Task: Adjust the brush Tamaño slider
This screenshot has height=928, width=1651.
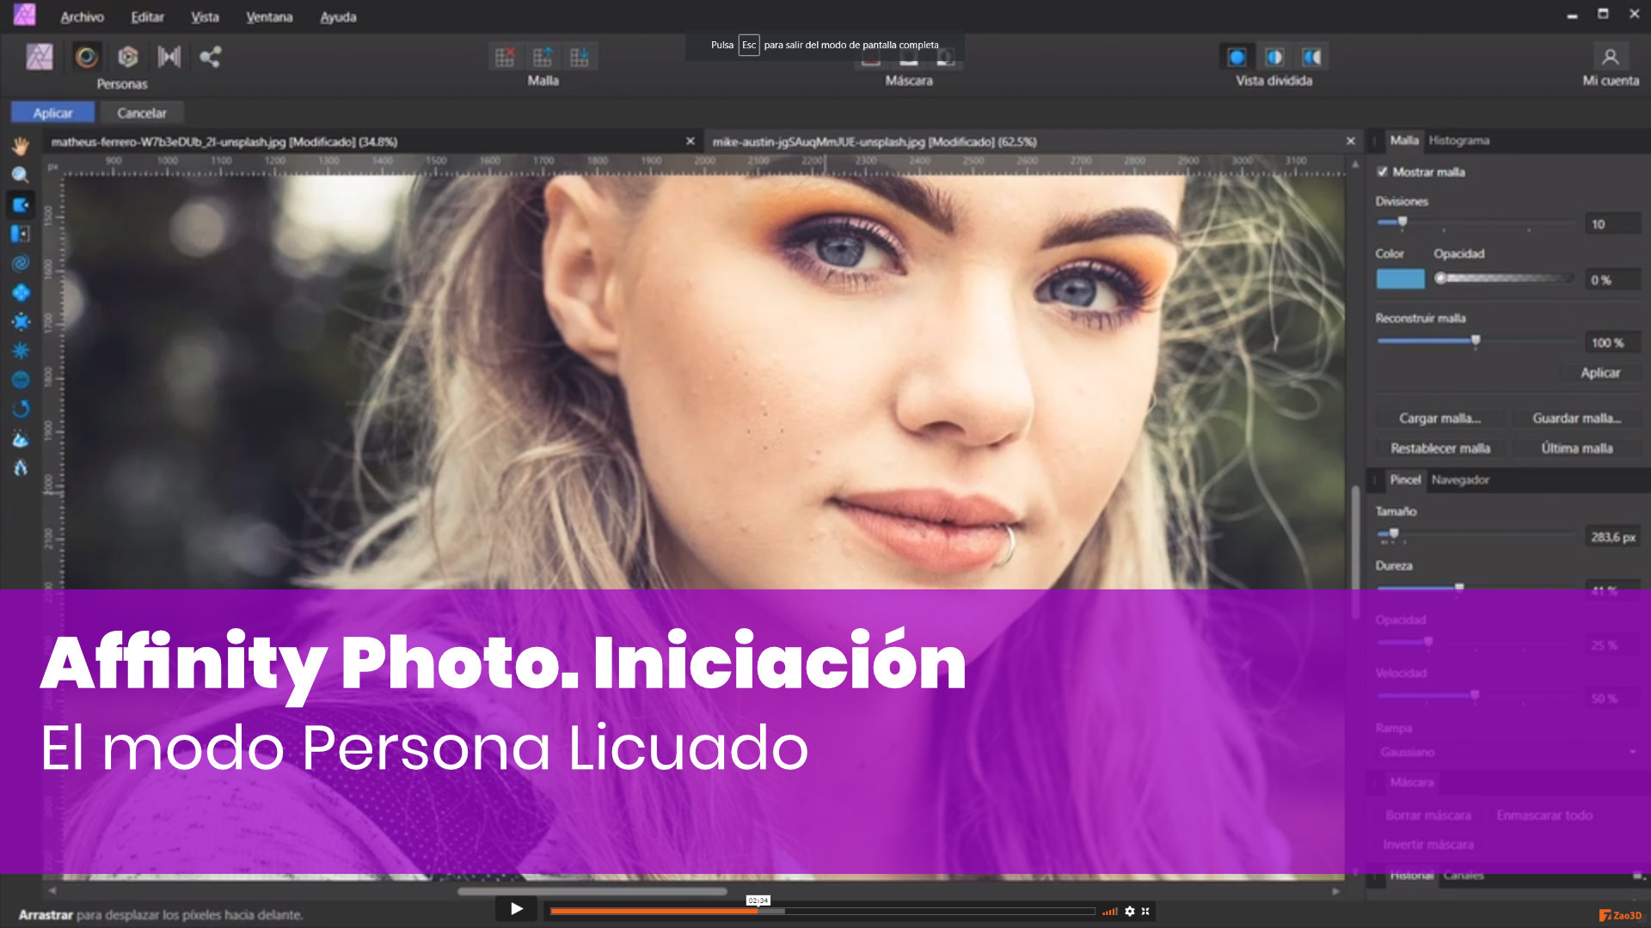Action: pyautogui.click(x=1475, y=534)
